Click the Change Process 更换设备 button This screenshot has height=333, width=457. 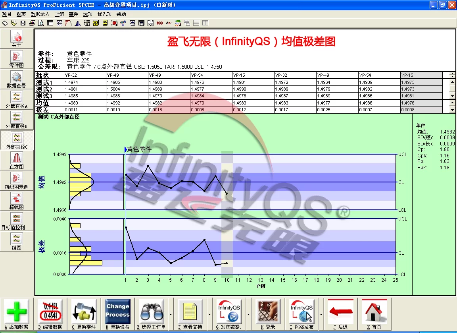click(x=118, y=315)
